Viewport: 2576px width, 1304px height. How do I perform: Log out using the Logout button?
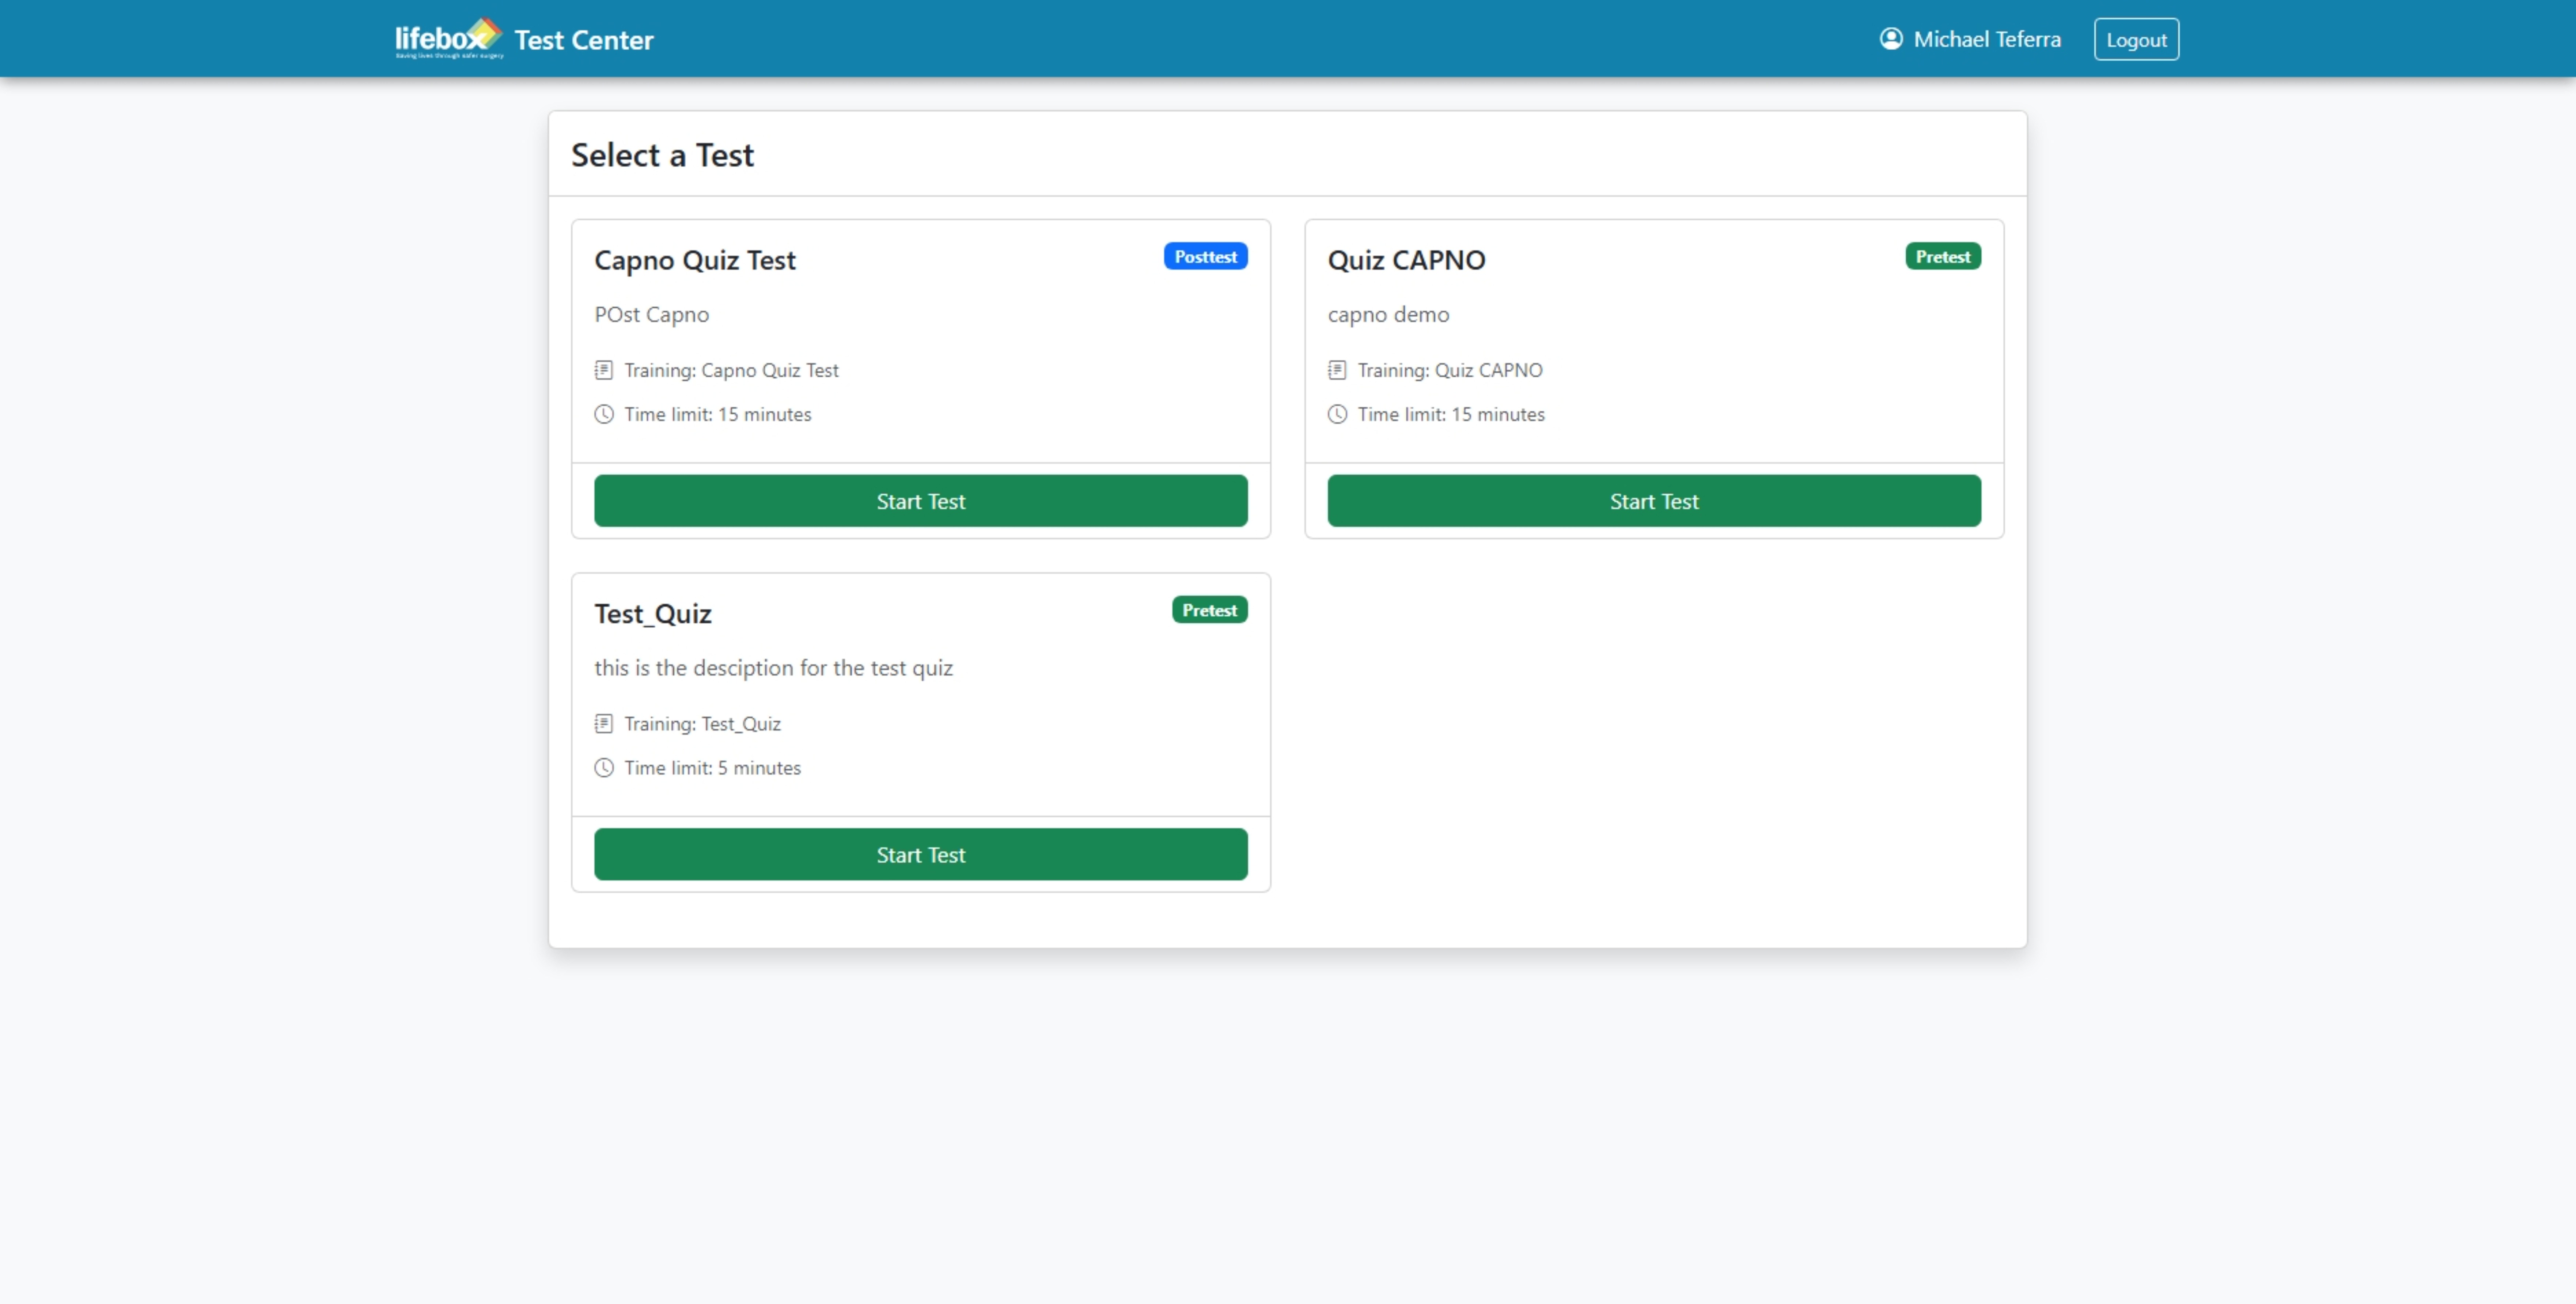point(2136,39)
